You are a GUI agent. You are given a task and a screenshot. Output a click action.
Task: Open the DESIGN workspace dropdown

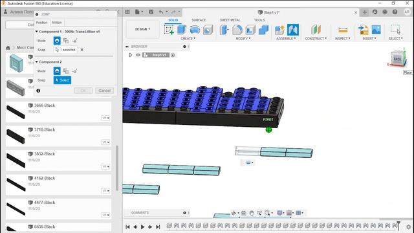click(142, 29)
